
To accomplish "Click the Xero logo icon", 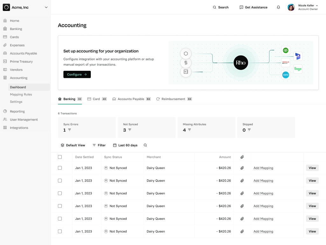I will pyautogui.click(x=286, y=75).
